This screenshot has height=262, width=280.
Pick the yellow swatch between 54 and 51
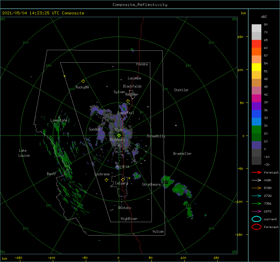coord(256,67)
